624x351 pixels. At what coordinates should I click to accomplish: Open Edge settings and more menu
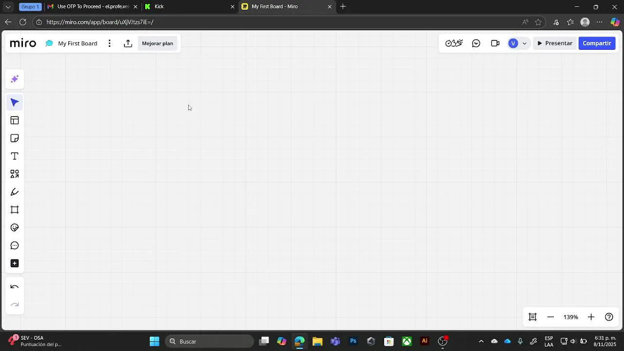point(600,22)
